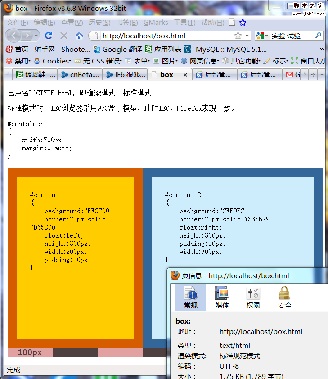This screenshot has height=379, width=328.
Task: Bookmark this page with the star in URL bar
Action: tap(238, 36)
